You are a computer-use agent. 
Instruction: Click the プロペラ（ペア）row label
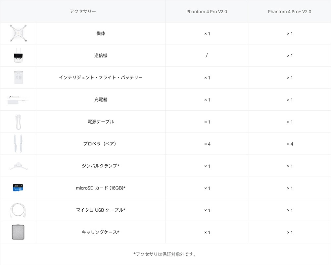click(x=99, y=144)
